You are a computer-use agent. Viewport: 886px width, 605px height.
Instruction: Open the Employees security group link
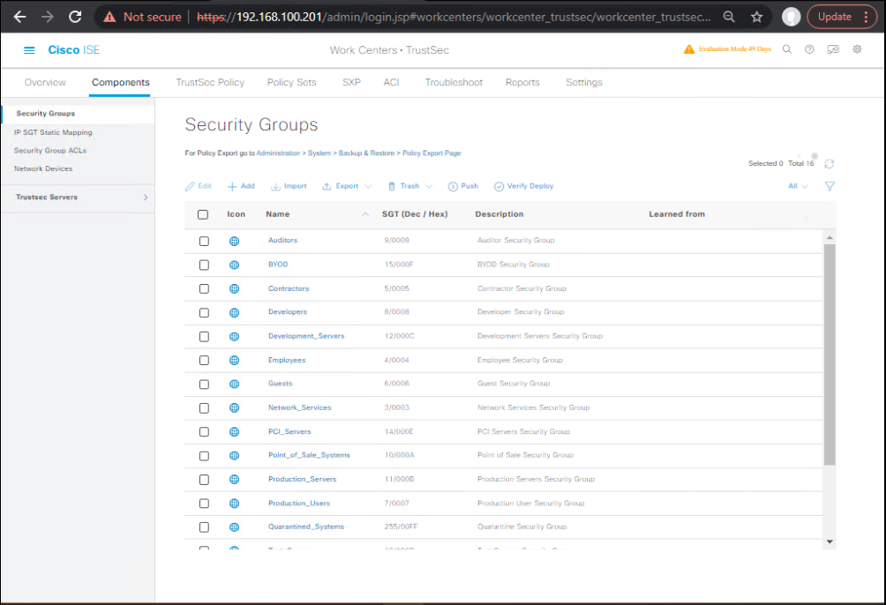287,361
